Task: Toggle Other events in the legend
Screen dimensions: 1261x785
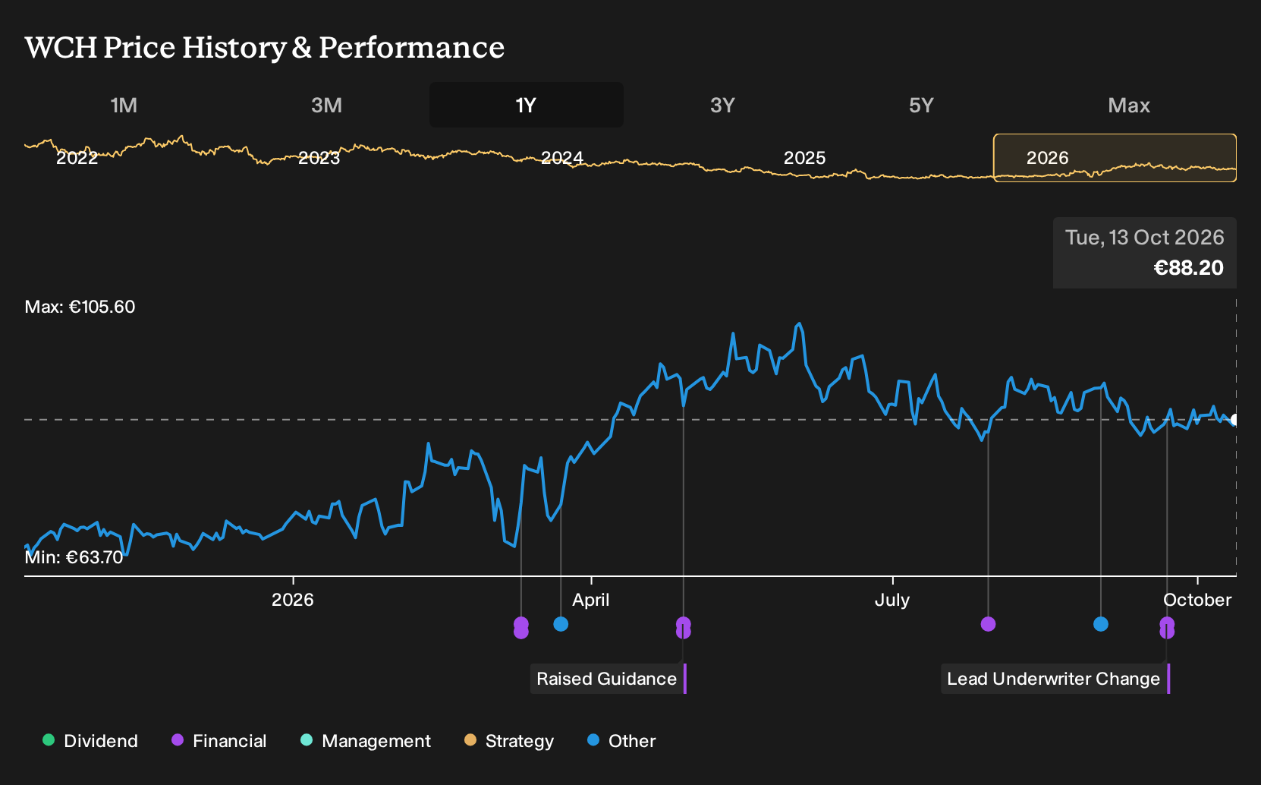Action: [621, 741]
